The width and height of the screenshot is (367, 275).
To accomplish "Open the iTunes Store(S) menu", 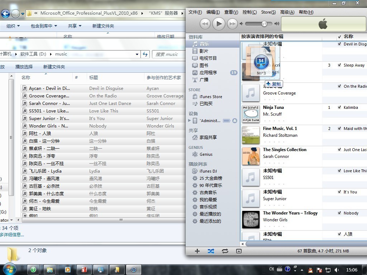I will point(268,12).
